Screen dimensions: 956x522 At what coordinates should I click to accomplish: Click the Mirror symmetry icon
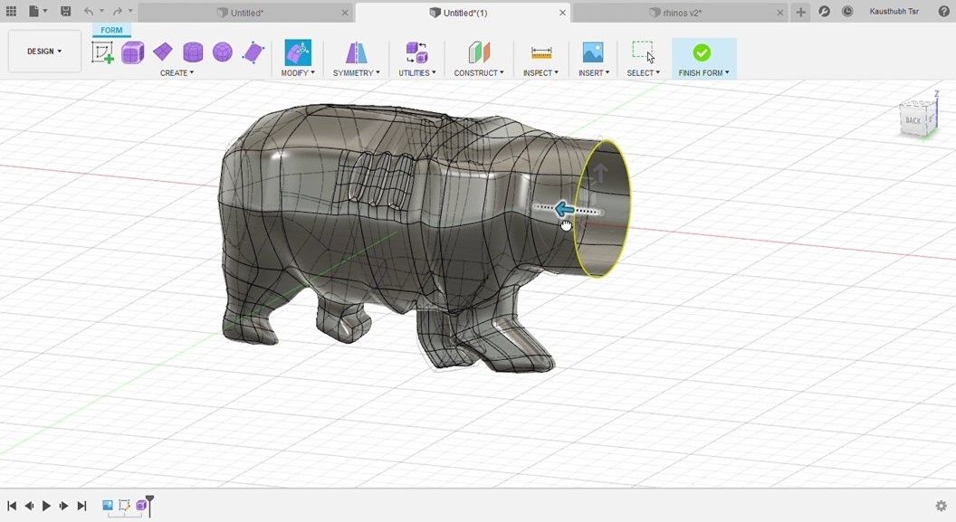pyautogui.click(x=357, y=53)
